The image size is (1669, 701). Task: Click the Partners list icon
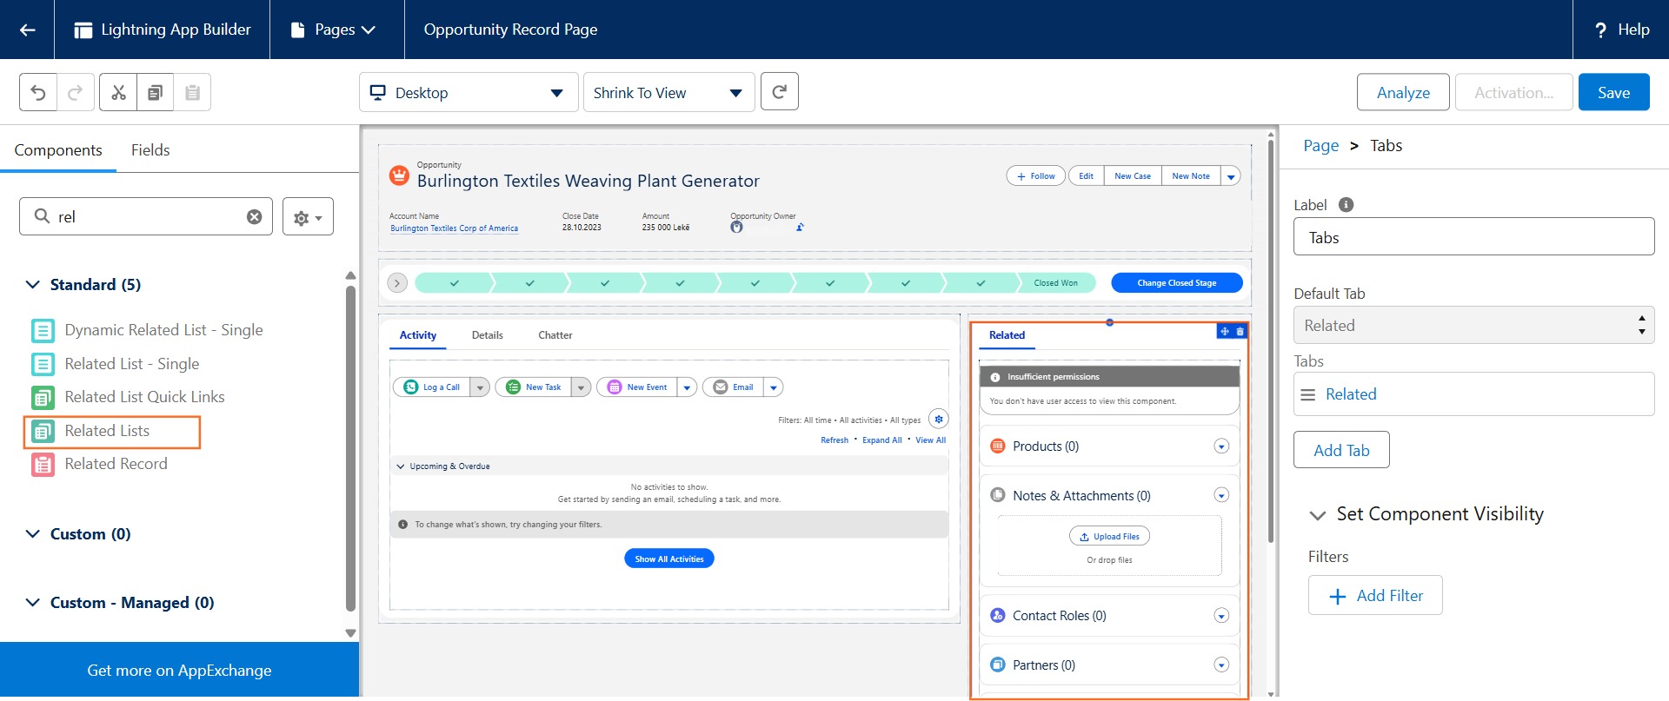pyautogui.click(x=998, y=665)
